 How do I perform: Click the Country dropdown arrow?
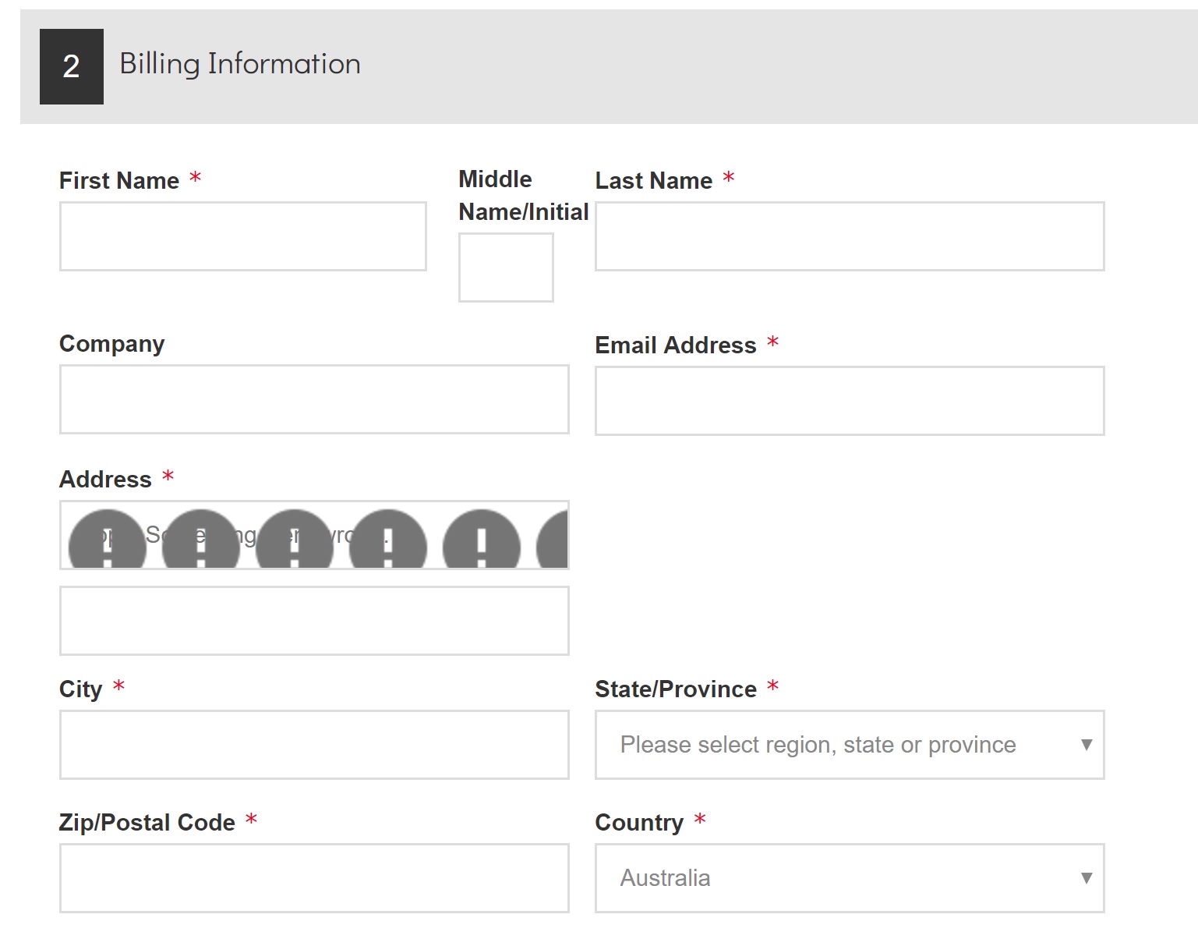[1087, 879]
